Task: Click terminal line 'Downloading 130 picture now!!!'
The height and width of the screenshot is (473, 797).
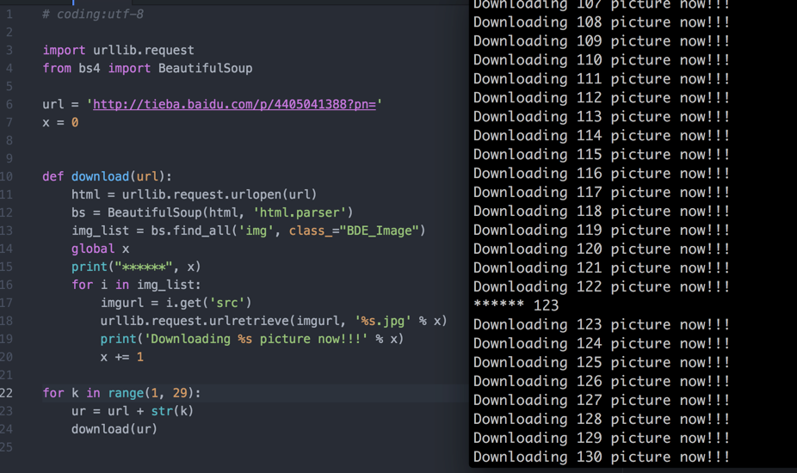Action: [602, 458]
